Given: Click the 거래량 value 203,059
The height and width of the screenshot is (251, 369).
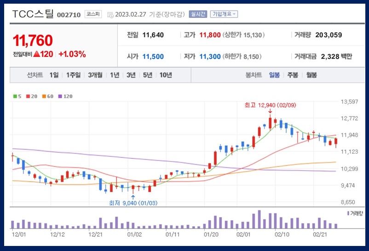Looking at the screenshot, I should (x=329, y=35).
